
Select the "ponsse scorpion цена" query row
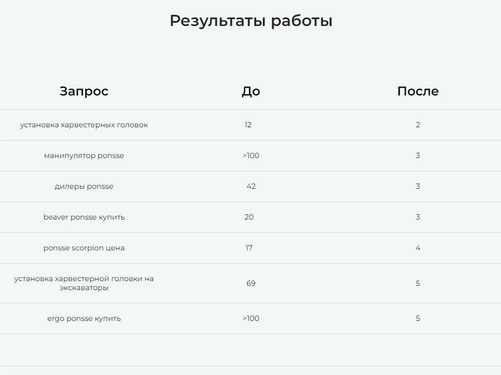coord(84,248)
